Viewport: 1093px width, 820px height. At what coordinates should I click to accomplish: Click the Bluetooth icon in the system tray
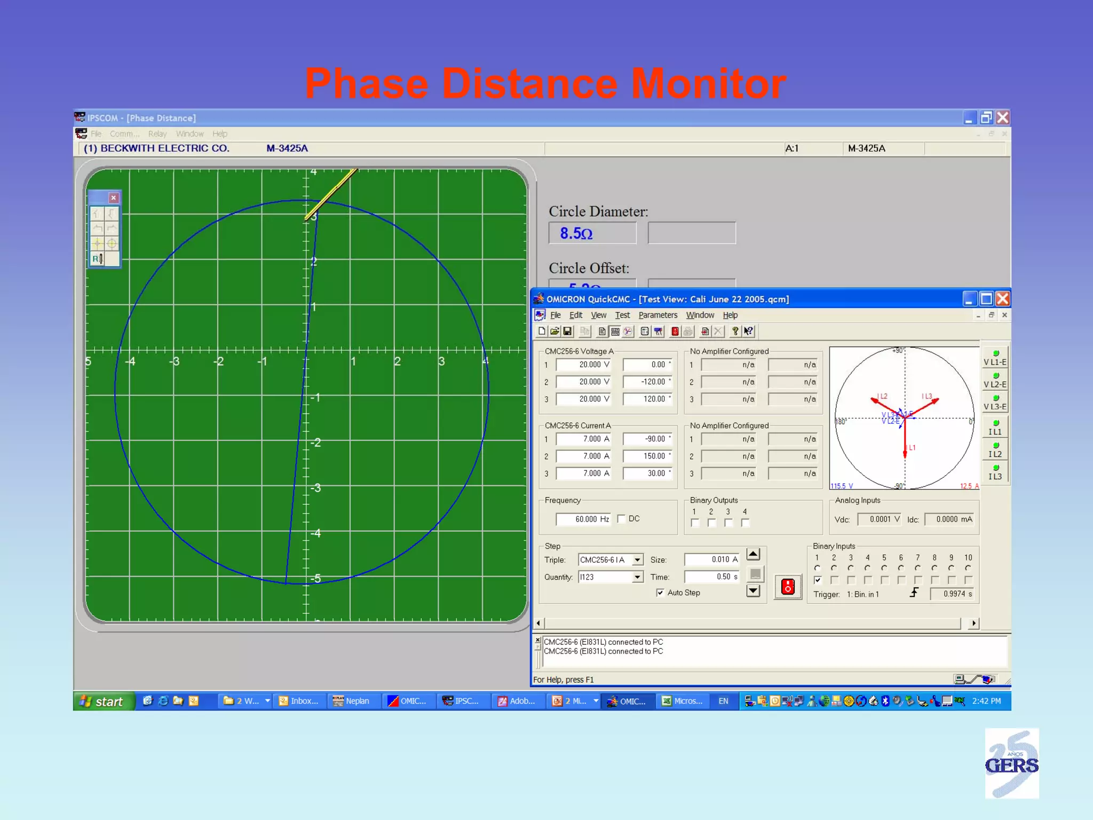[x=885, y=701]
